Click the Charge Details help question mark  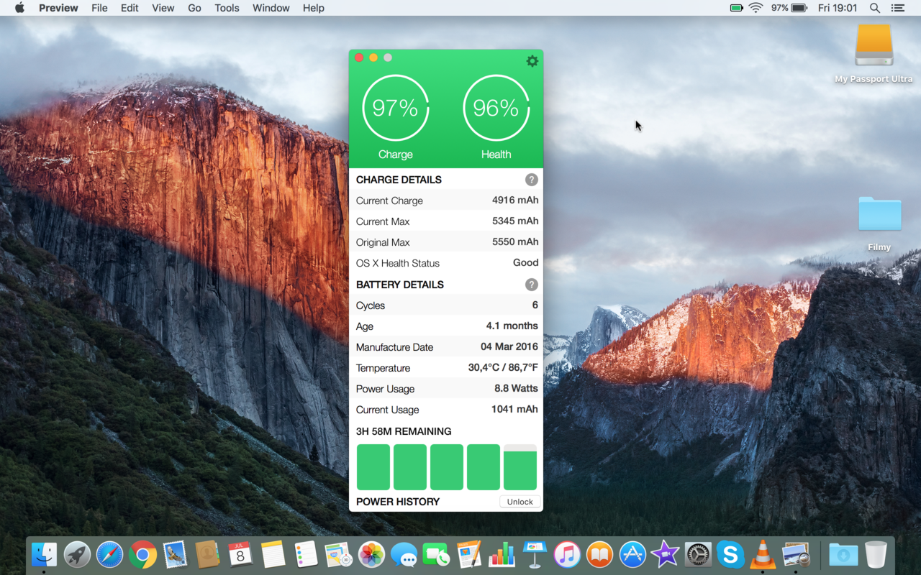[531, 180]
